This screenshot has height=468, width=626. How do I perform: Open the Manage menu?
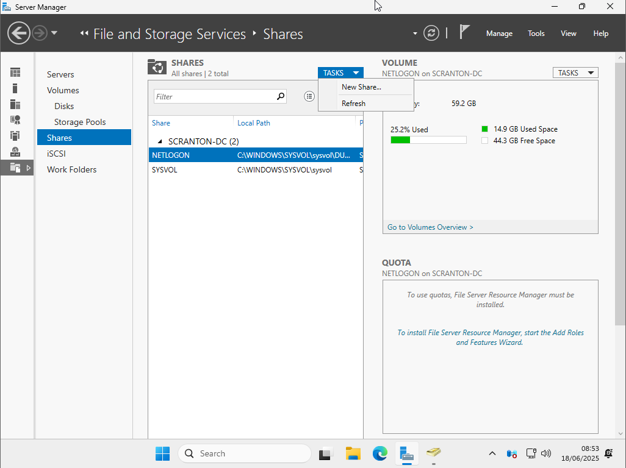tap(499, 34)
